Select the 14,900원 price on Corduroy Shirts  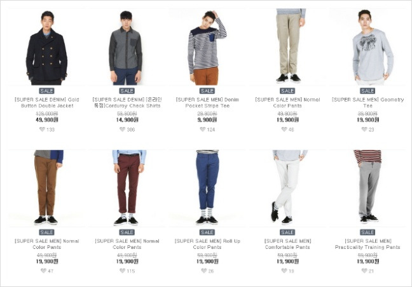pyautogui.click(x=127, y=120)
